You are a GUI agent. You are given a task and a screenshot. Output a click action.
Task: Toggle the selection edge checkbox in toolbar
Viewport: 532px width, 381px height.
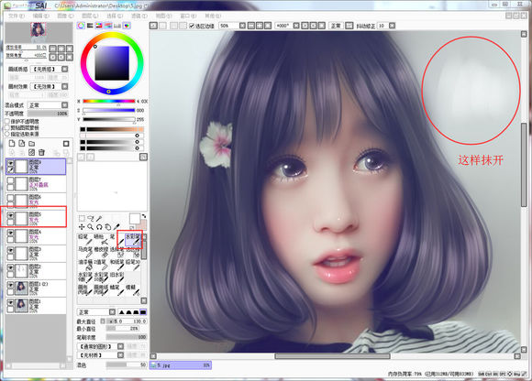(x=192, y=26)
